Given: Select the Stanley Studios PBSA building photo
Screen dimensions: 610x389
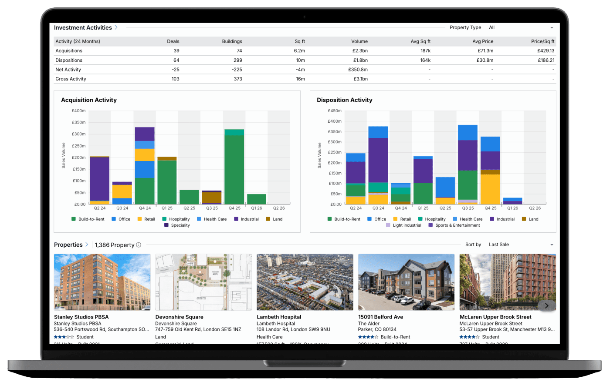Looking at the screenshot, I should point(102,282).
